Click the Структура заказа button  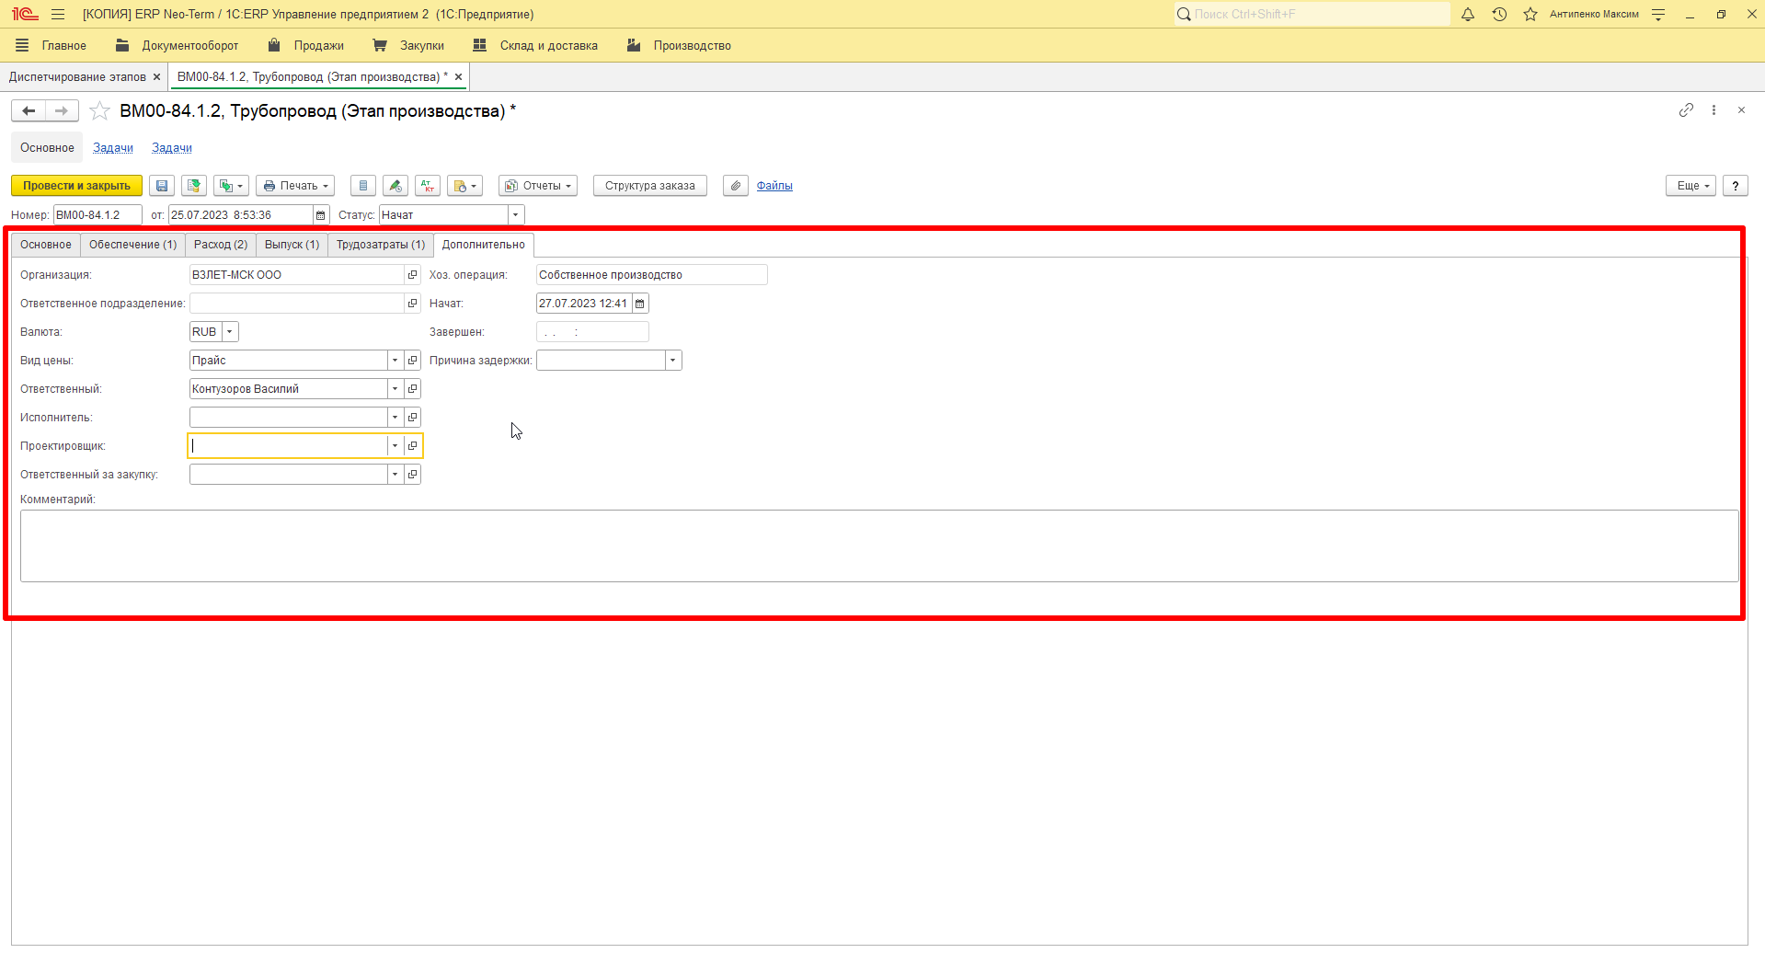(650, 186)
